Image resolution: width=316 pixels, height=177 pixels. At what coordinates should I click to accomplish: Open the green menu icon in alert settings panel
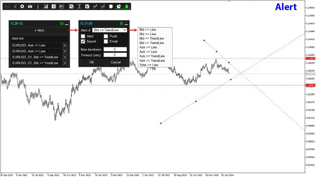[x=121, y=24]
